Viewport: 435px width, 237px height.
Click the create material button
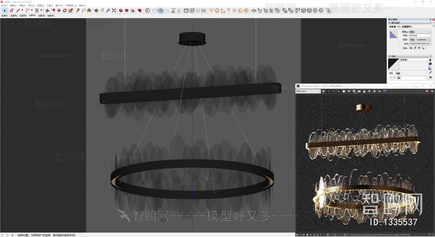[x=430, y=64]
